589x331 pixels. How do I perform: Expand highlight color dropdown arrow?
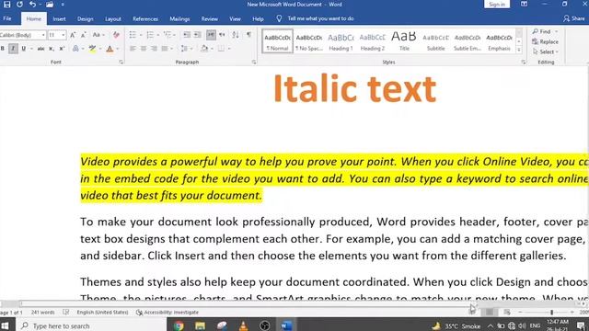click(100, 49)
